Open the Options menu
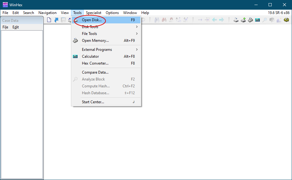 [x=112, y=13]
